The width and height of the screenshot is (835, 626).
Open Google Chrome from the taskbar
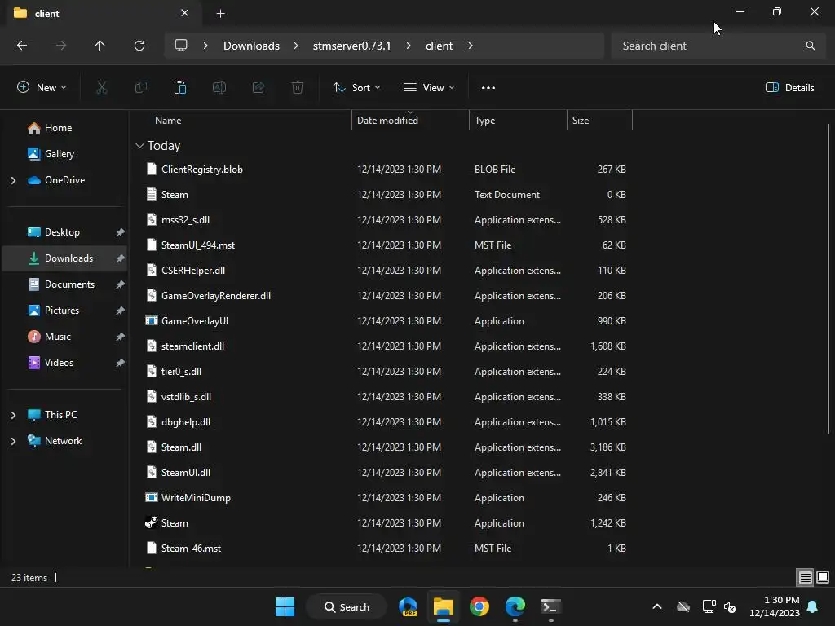tap(479, 606)
